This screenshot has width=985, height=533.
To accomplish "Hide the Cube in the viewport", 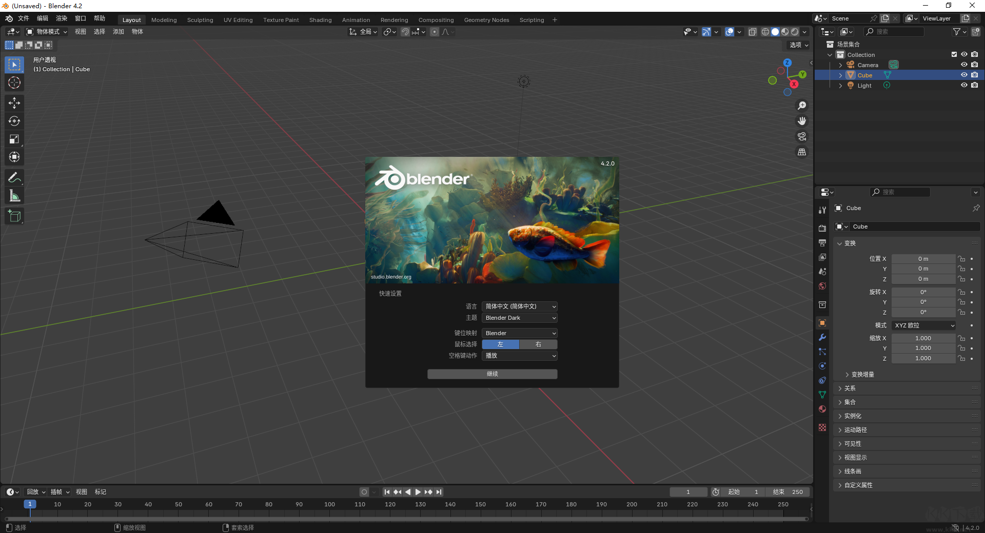I will 964,75.
